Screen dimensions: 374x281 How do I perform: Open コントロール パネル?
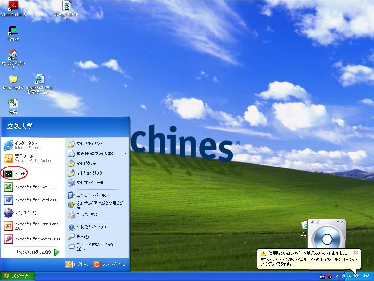point(97,195)
